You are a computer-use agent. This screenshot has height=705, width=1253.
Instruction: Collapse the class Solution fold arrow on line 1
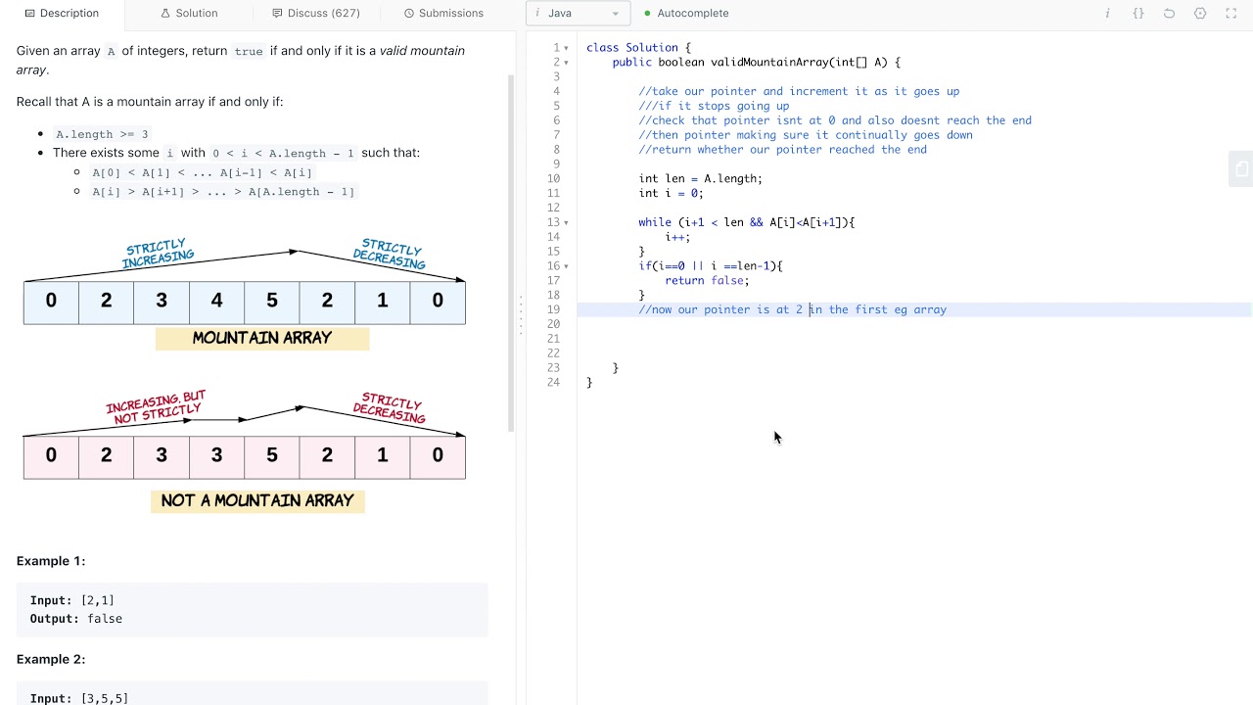point(566,48)
